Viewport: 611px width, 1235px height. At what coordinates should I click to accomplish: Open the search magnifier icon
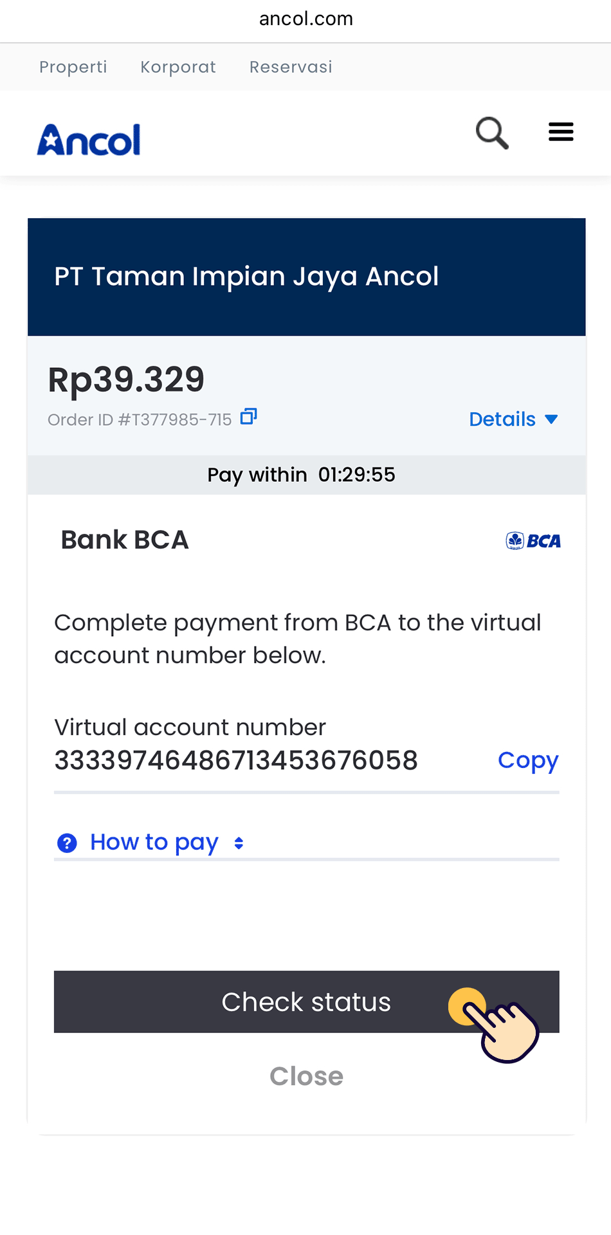[x=492, y=133]
